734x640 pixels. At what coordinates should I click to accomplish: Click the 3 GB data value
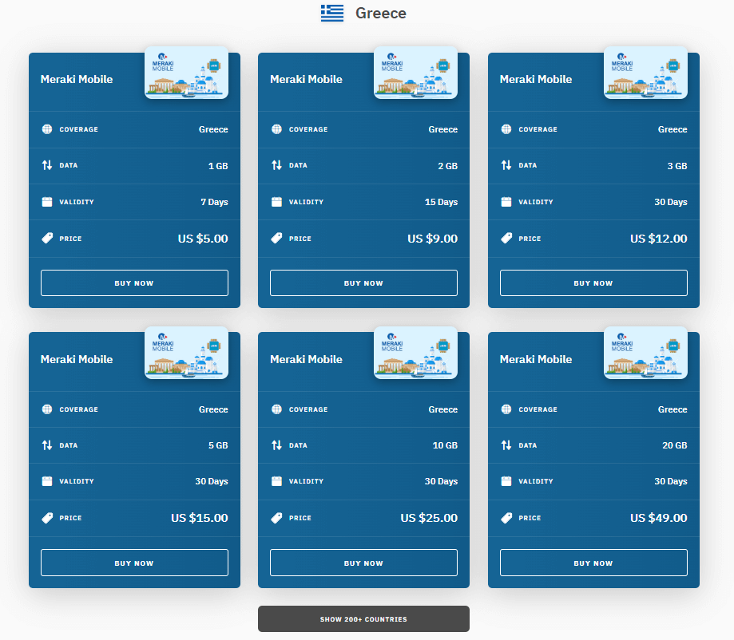click(677, 166)
